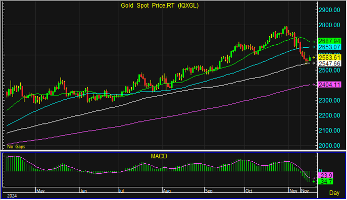
Task: Click the 2900.00 price axis label
Action: click(x=329, y=10)
